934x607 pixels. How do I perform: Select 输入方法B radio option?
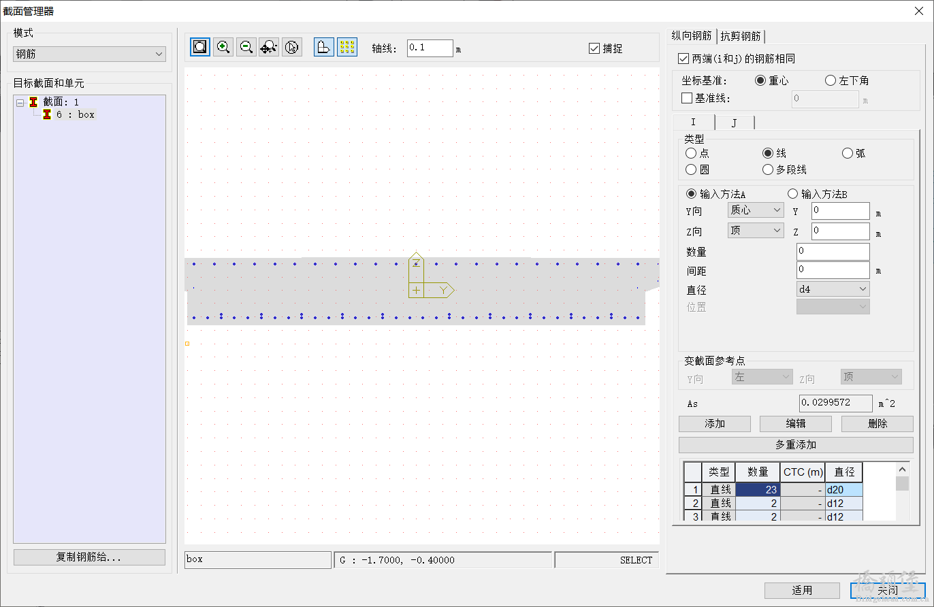tap(793, 194)
